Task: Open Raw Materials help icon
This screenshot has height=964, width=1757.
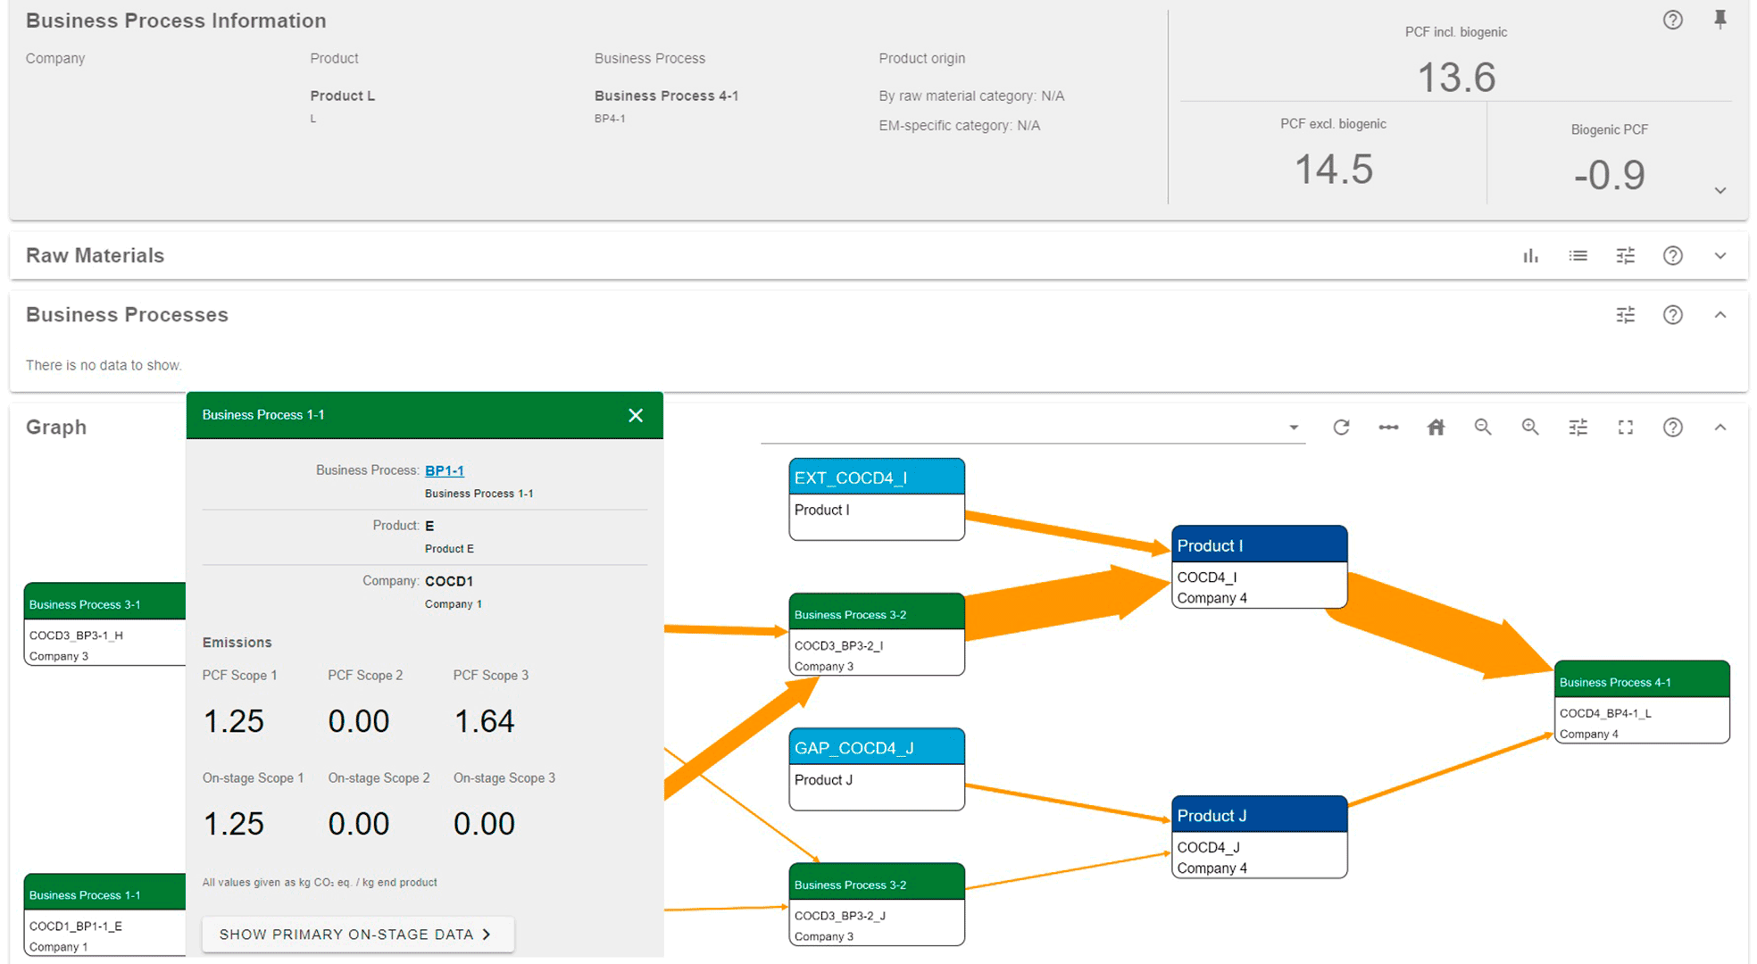Action: (x=1673, y=256)
